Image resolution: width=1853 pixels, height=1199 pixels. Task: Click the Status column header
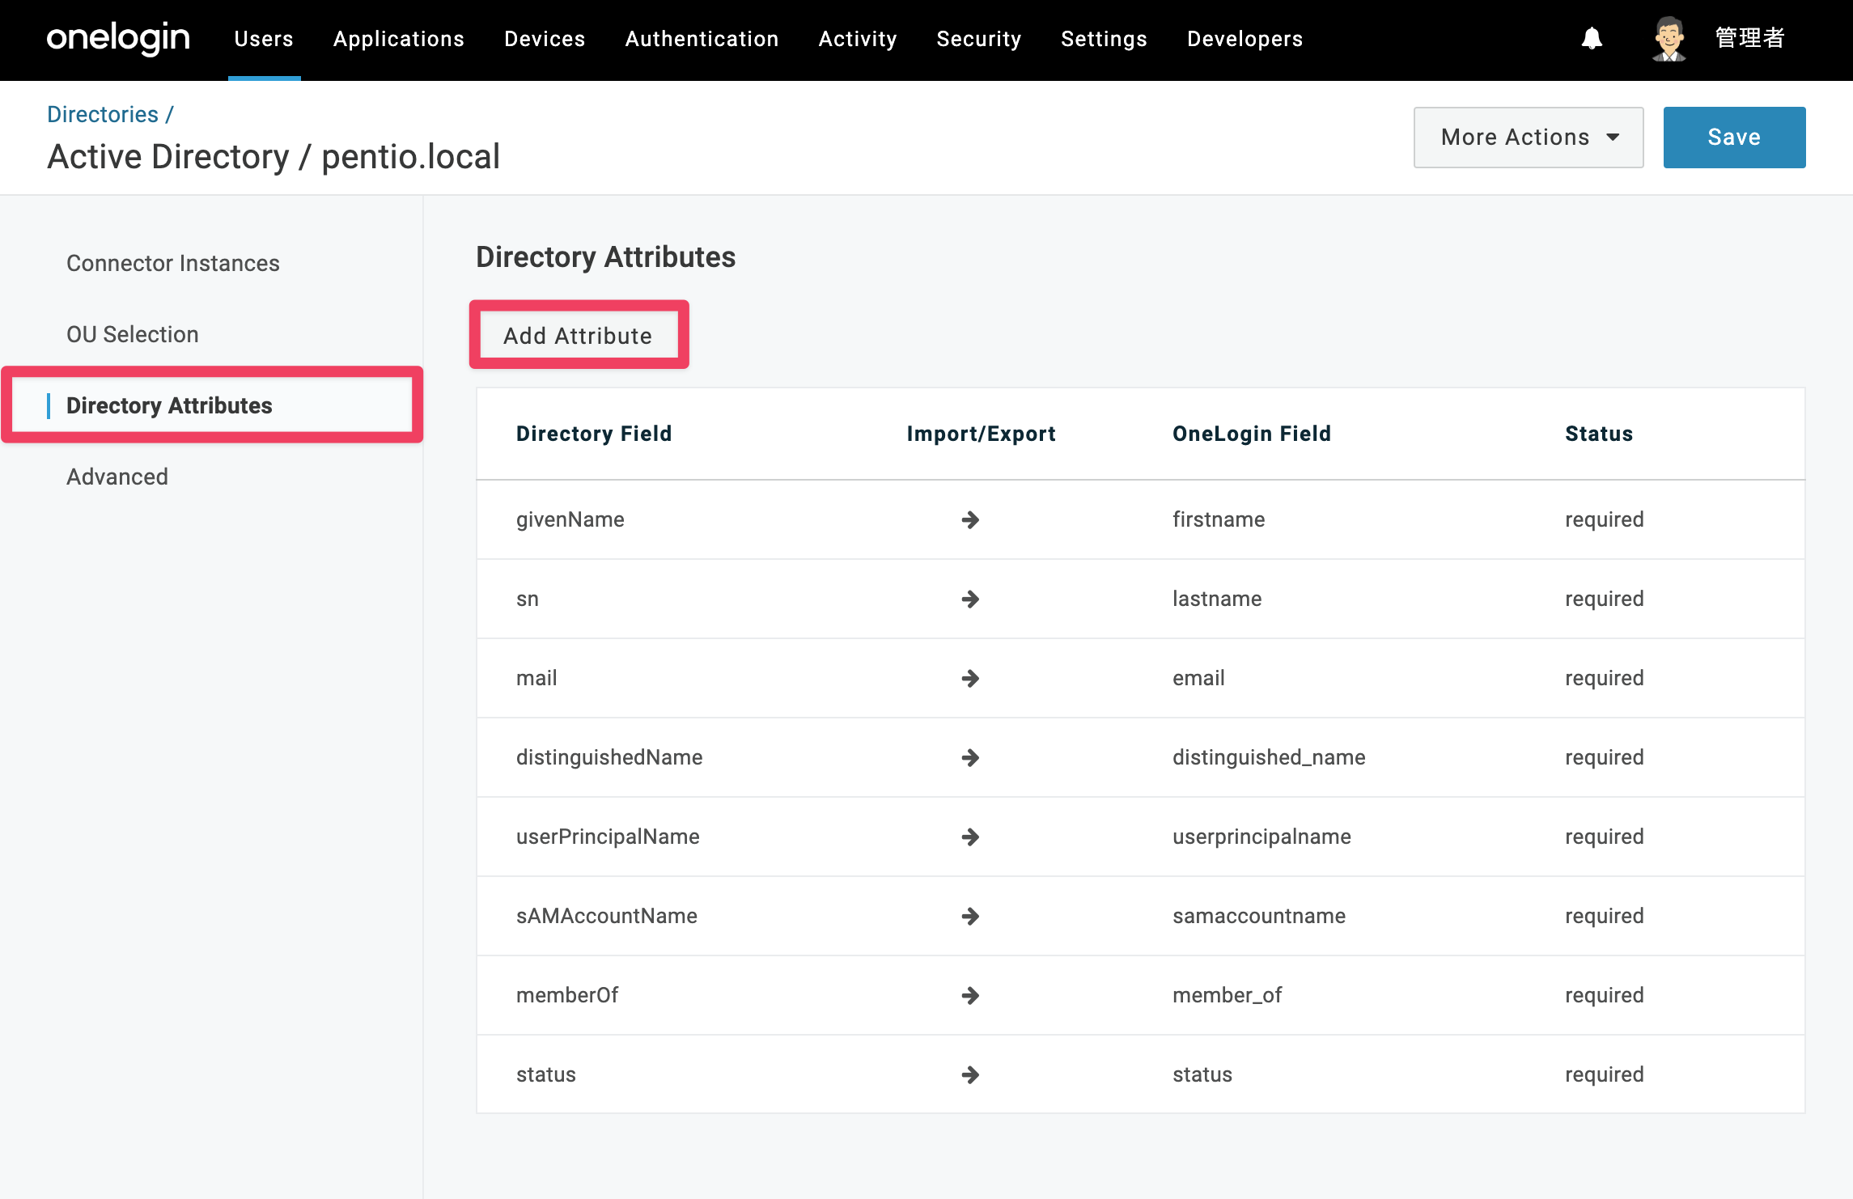coord(1599,434)
